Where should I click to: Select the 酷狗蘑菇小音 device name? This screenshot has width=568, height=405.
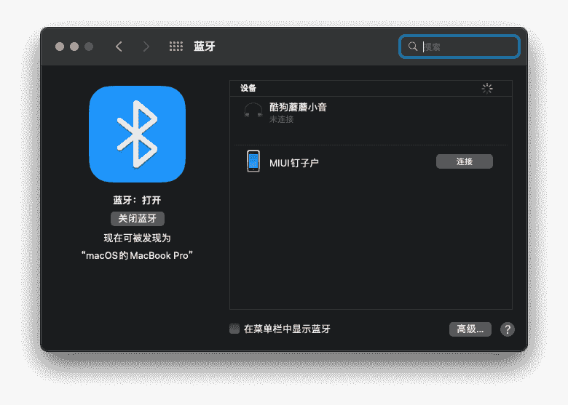pos(298,107)
